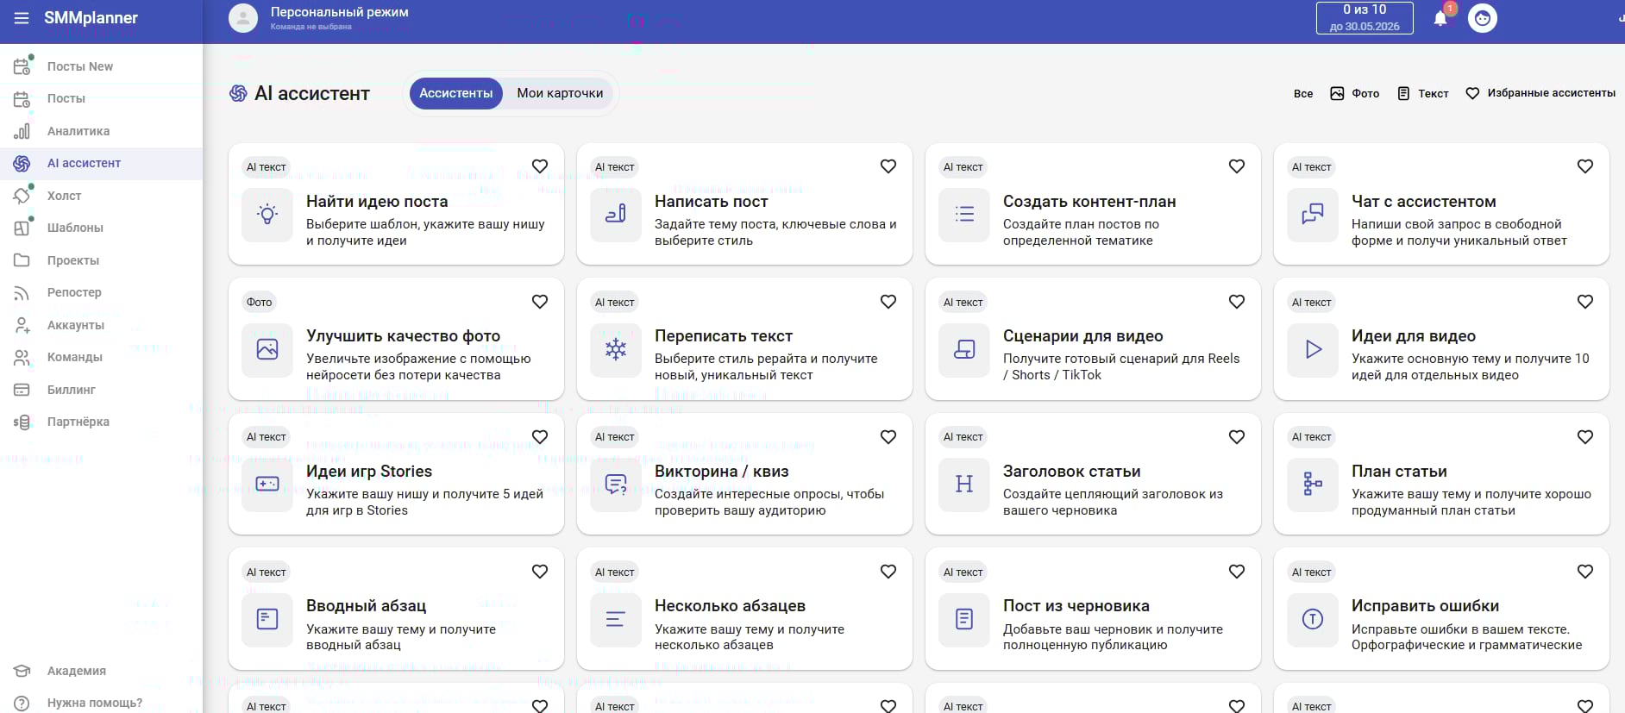Screen dimensions: 1625x713
Task: Click the Проекты folder icon
Action: [x=22, y=260]
